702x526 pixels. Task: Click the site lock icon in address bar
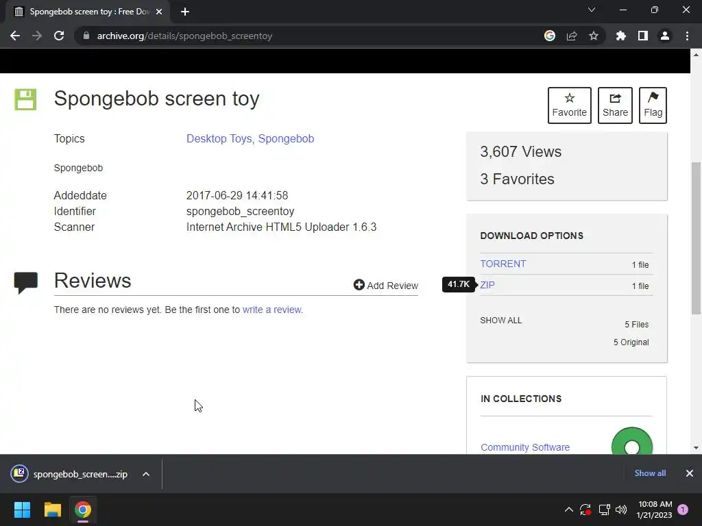86,36
